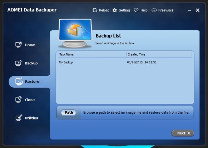208x148 pixels.
Task: Switch to the Backup section label
Action: (x=31, y=63)
